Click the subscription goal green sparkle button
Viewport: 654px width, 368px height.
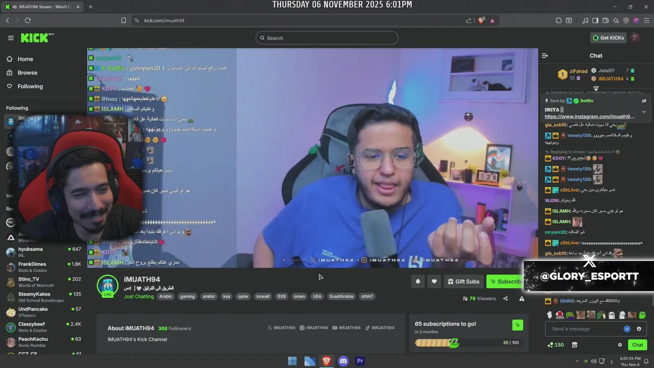click(518, 325)
